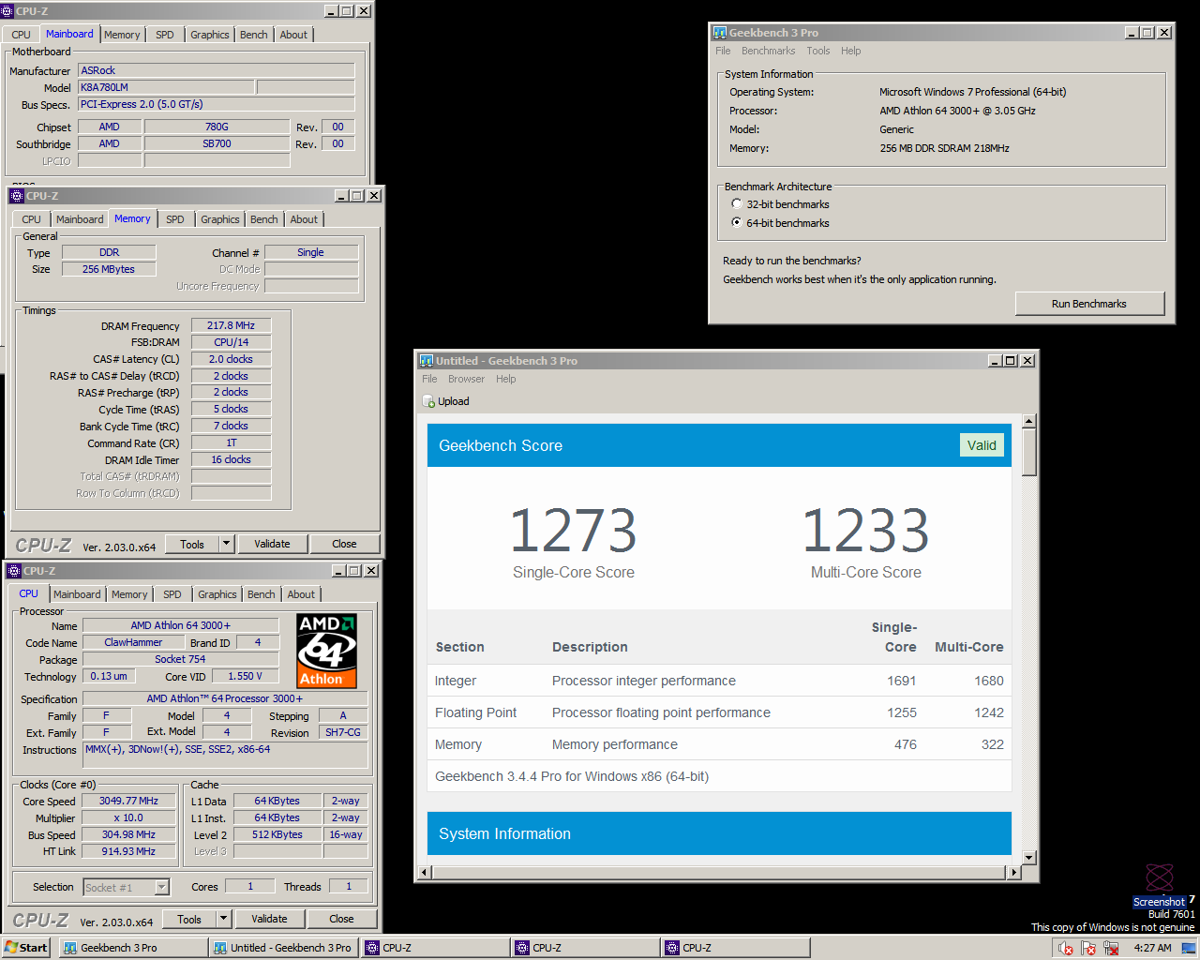Open the Benchmarks menu in Geekbench 3 Pro
The width and height of the screenshot is (1200, 960).
coord(768,51)
